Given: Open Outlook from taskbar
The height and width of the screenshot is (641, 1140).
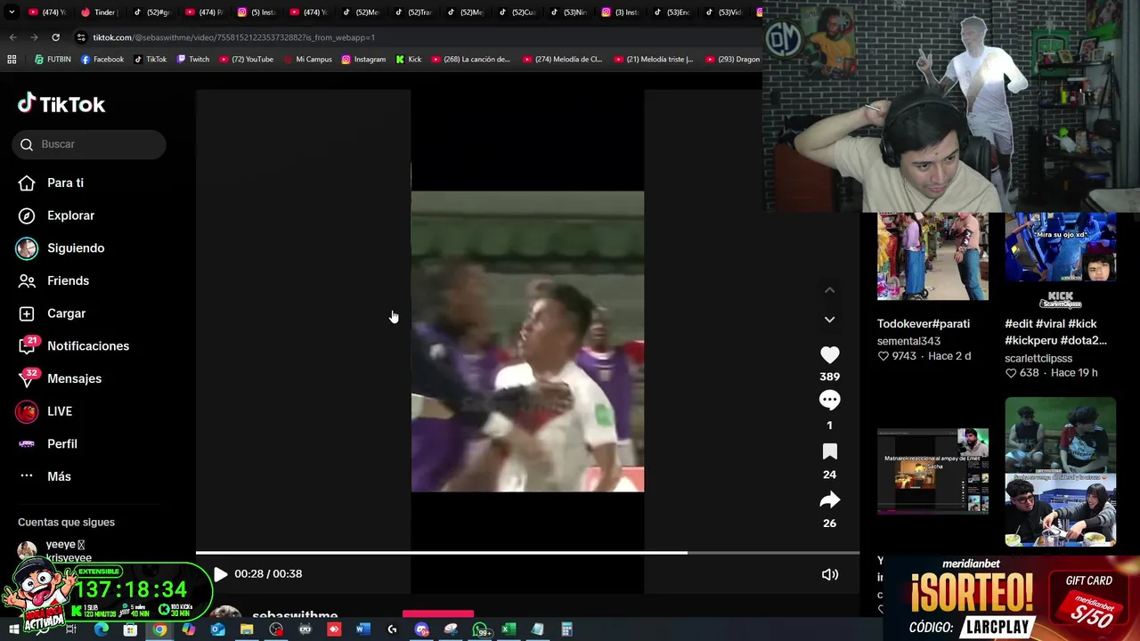Looking at the screenshot, I should click(x=217, y=629).
